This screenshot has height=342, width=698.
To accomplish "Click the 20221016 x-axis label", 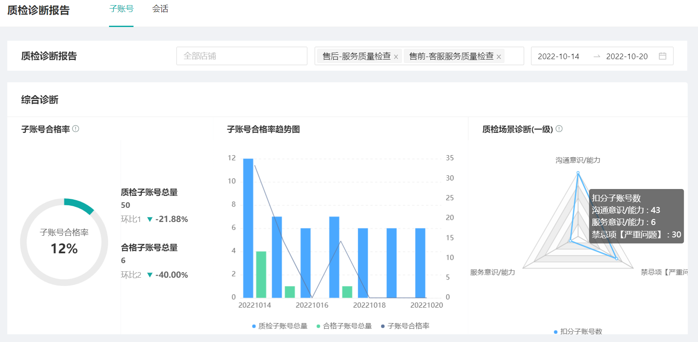I will 312,305.
